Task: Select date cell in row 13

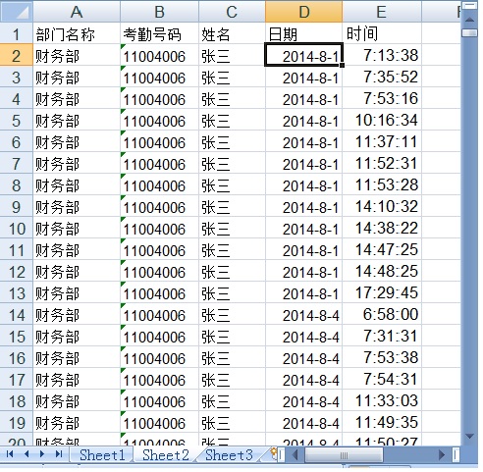Action: (304, 292)
